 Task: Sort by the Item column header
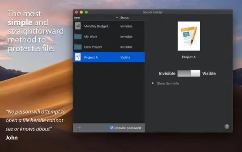pyautogui.click(x=77, y=18)
